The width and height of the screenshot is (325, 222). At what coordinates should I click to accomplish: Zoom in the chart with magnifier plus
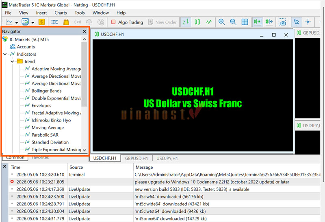[x=221, y=22]
